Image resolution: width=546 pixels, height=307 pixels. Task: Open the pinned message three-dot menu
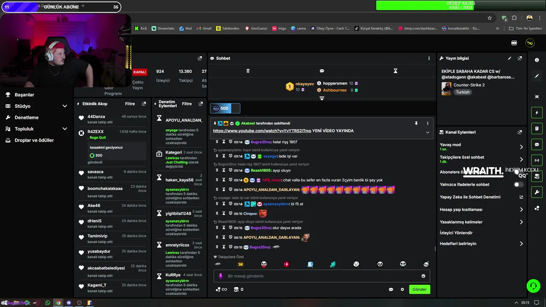click(x=427, y=123)
